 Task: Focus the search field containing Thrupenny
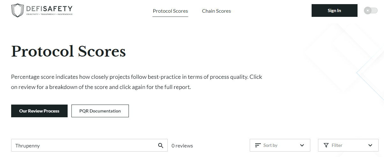tap(89, 145)
